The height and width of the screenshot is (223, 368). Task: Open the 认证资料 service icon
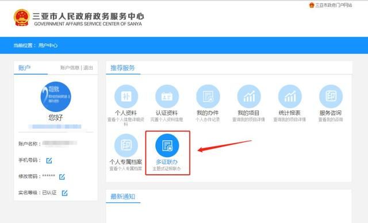(167, 97)
